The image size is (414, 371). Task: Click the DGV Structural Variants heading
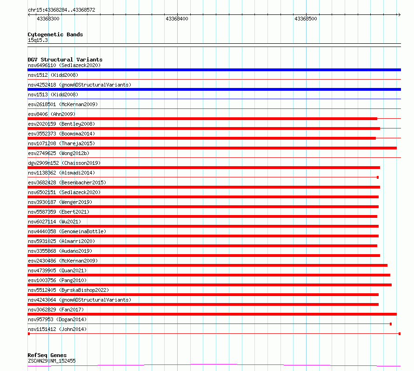click(x=65, y=60)
